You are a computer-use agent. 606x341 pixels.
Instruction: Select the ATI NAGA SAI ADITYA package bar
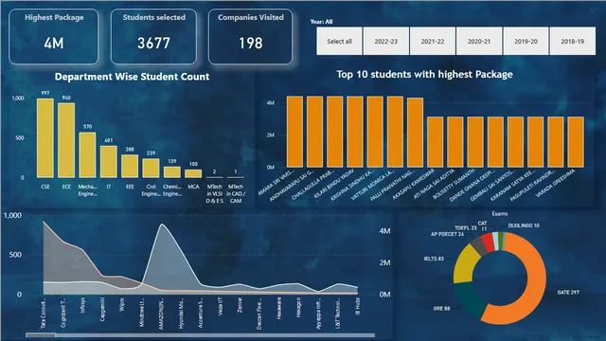(x=455, y=142)
